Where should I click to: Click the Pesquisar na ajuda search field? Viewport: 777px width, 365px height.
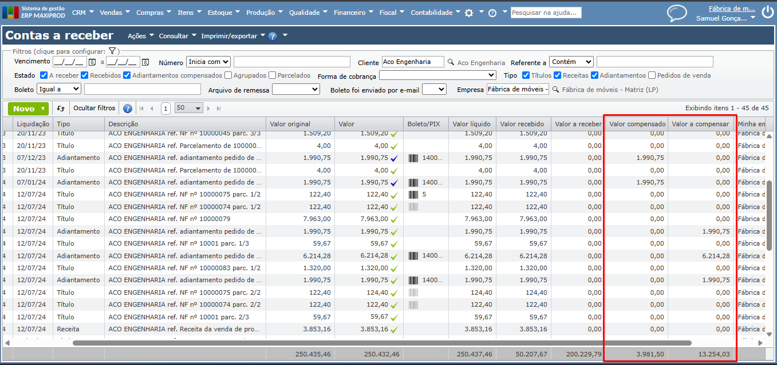pos(546,13)
